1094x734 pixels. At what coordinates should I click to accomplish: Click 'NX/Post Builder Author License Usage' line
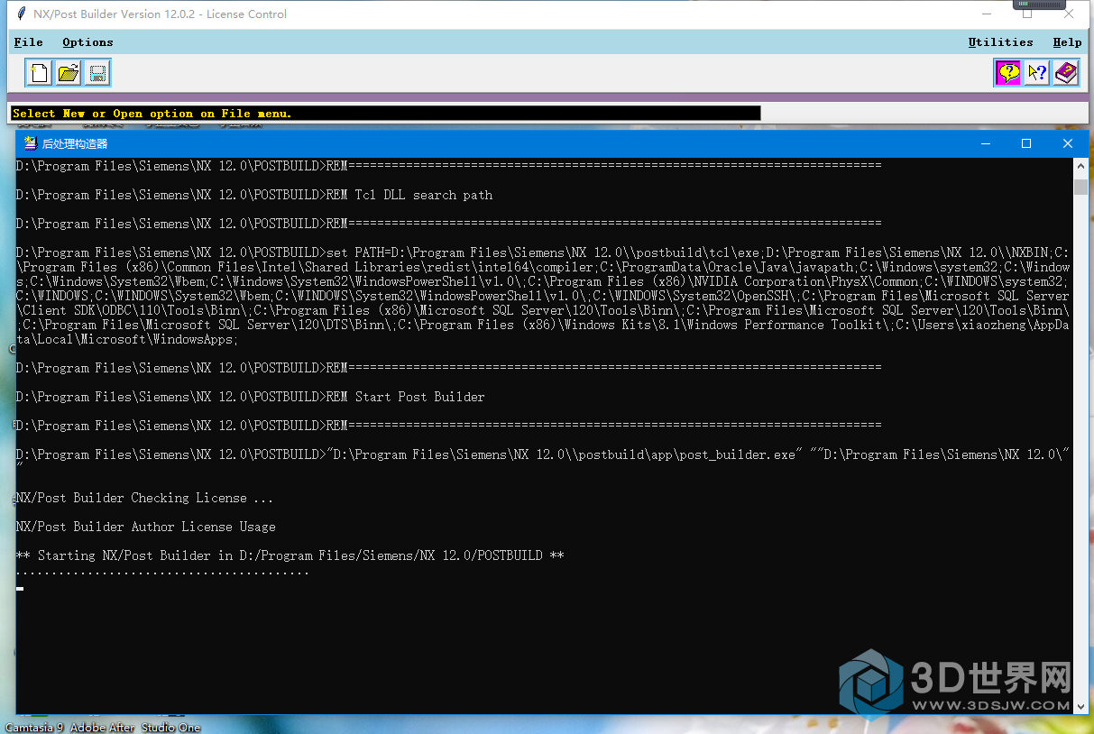[146, 527]
